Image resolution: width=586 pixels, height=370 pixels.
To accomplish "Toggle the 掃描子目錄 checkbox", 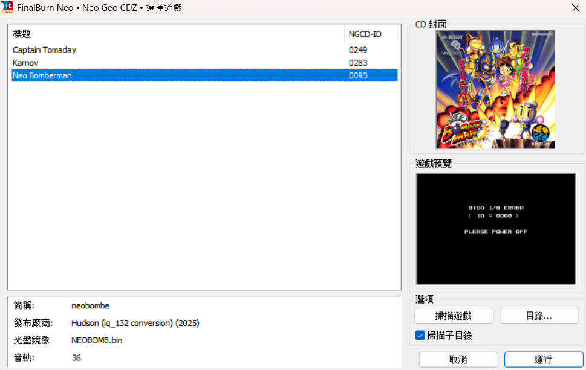I will click(x=420, y=336).
